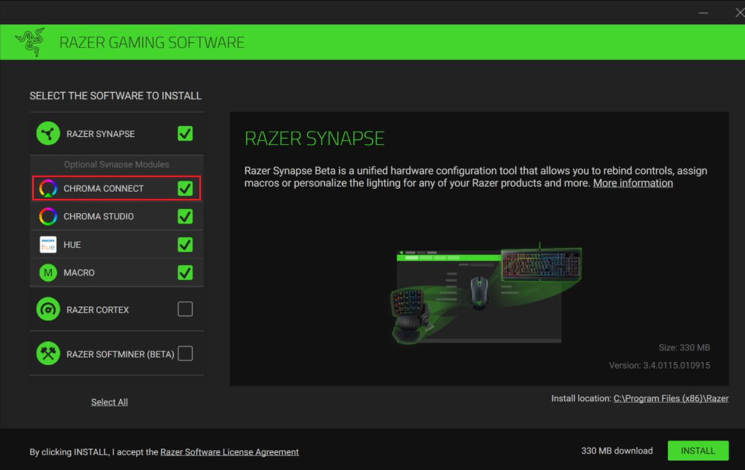The width and height of the screenshot is (745, 470).
Task: Close the Razer installer window
Action: tap(740, 12)
